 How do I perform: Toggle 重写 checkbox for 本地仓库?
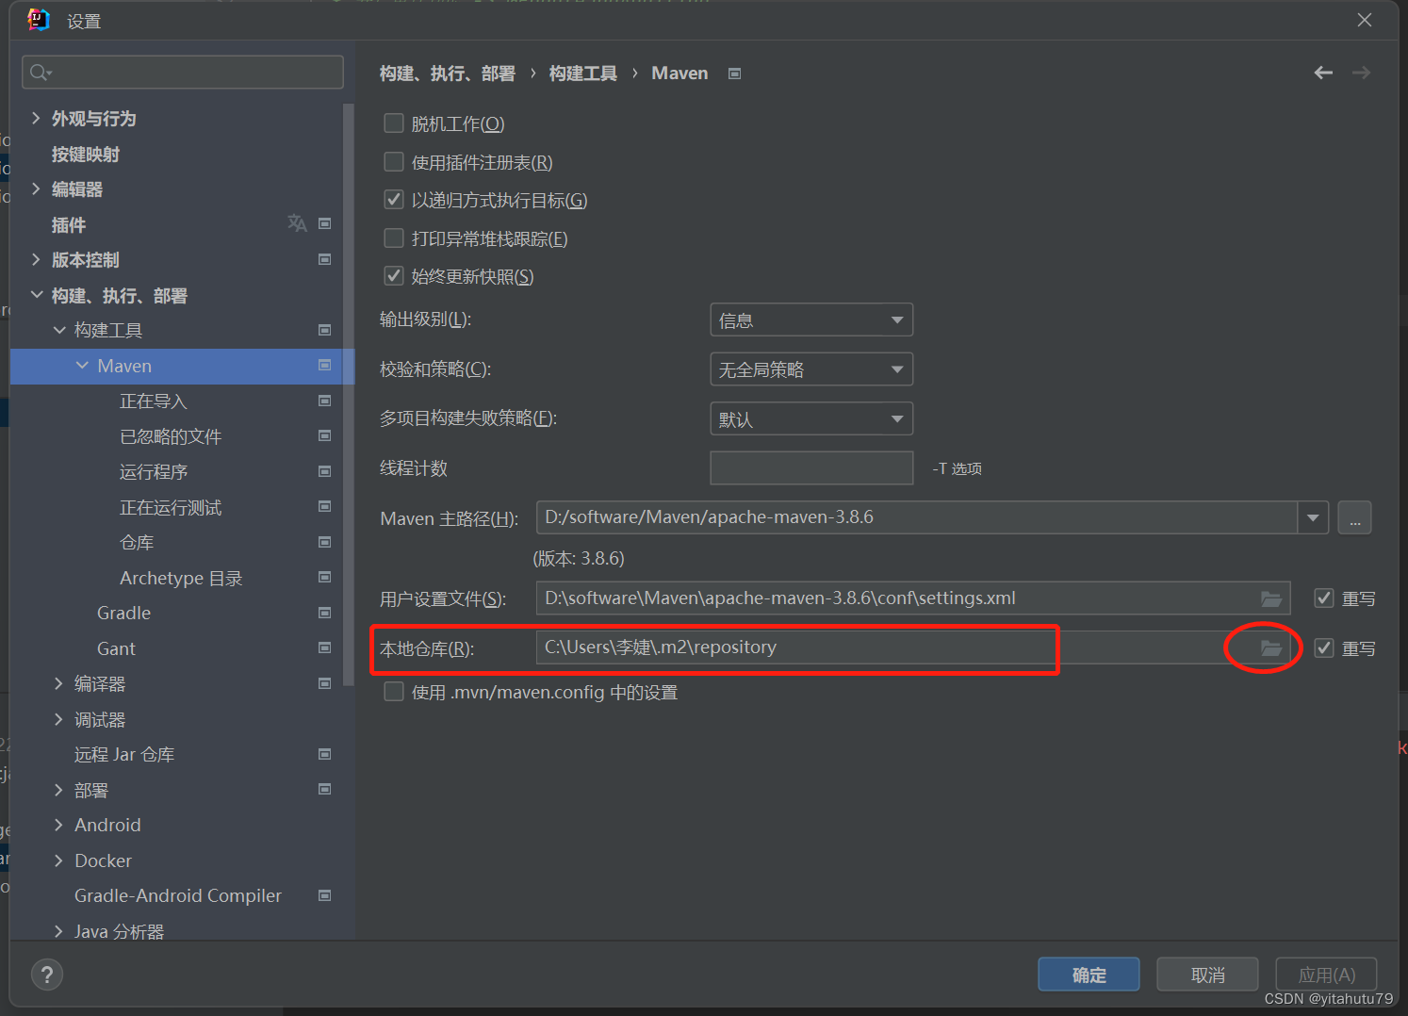coord(1324,648)
